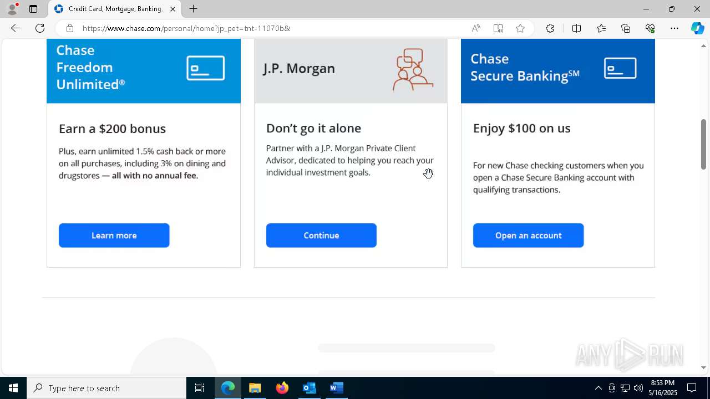This screenshot has width=710, height=399.
Task: Click the J.P. Morgan advisor banner
Action: [x=351, y=71]
